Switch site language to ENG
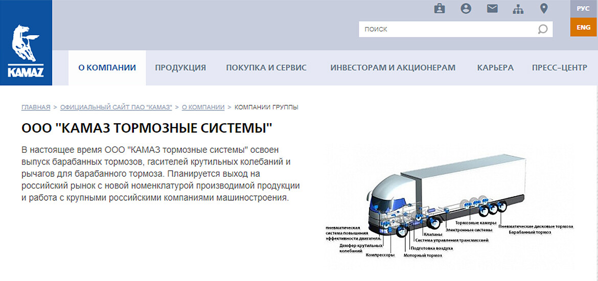598x281 pixels. pyautogui.click(x=583, y=28)
